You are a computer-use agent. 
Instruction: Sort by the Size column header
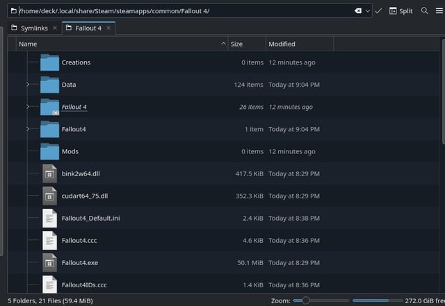tap(247, 44)
